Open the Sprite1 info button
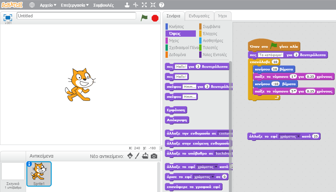This screenshot has height=192, width=336. pyautogui.click(x=29, y=164)
